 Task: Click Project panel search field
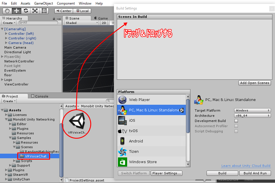(x=110, y=101)
